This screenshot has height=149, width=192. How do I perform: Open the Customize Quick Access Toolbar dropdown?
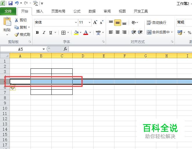(42, 3)
